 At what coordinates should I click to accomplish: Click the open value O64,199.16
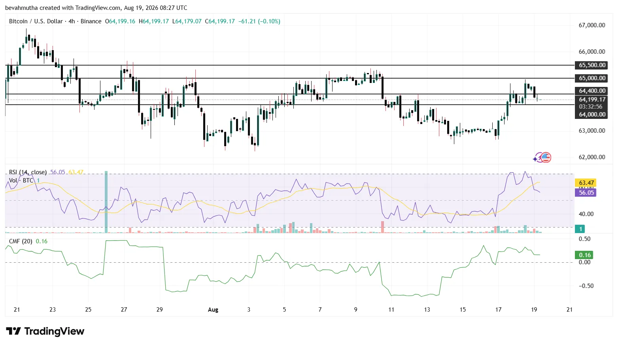[120, 21]
